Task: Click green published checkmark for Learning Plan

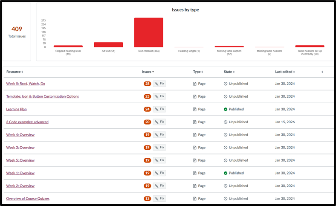Action: point(226,109)
